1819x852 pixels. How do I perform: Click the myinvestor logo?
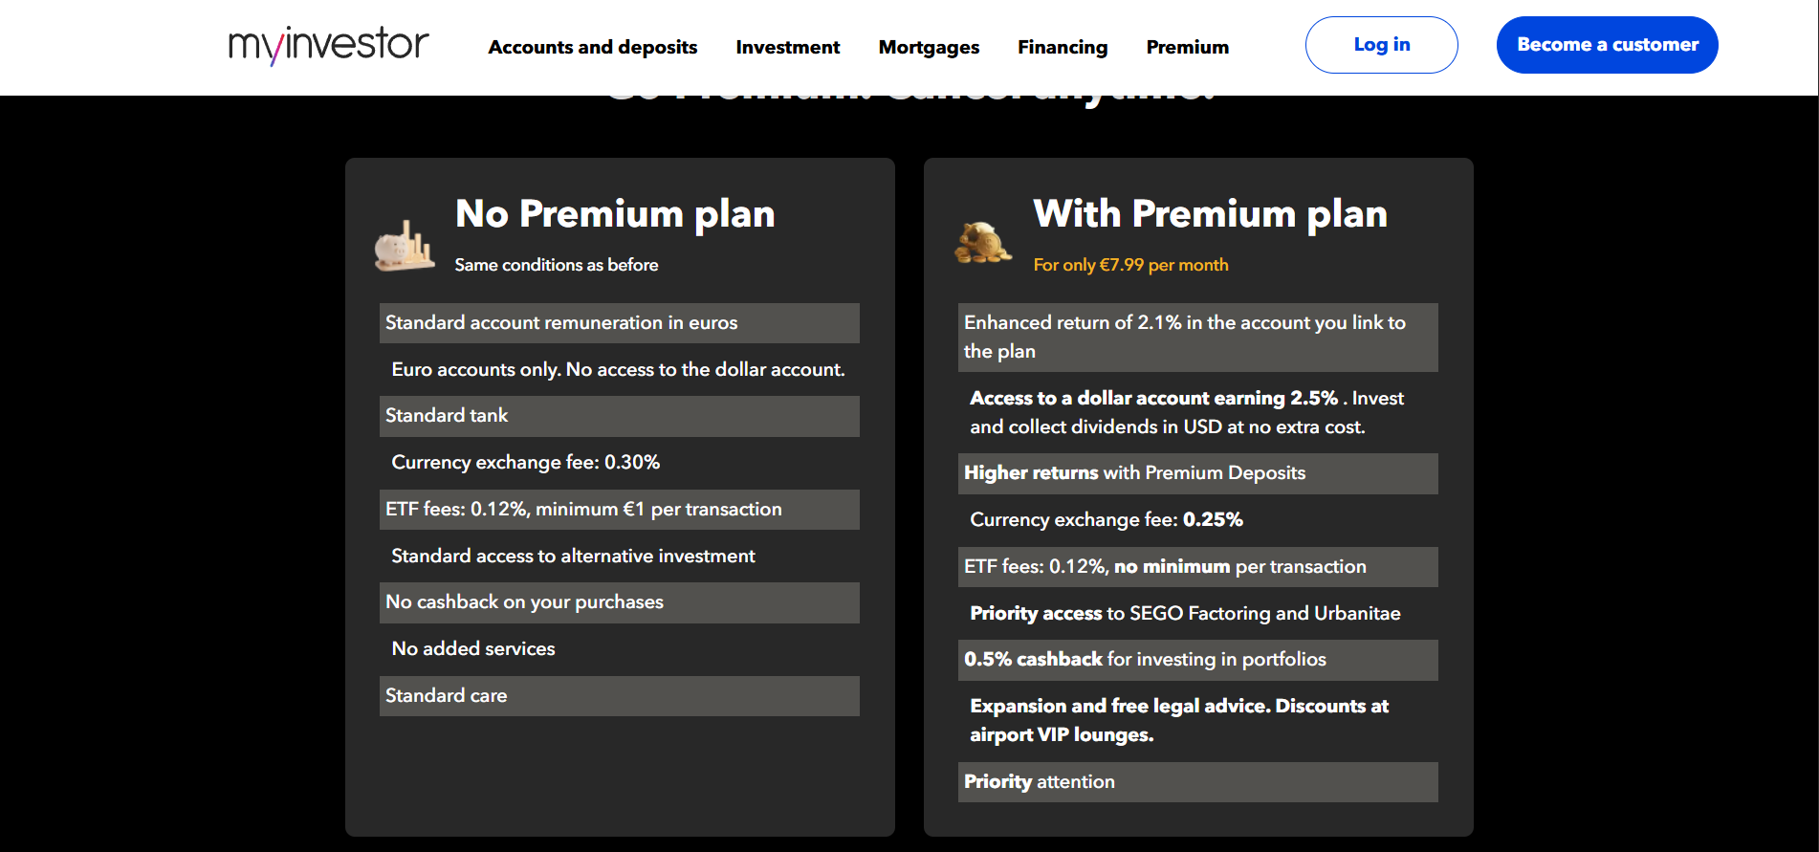click(x=328, y=45)
